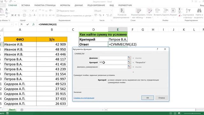The image size is (204, 115).
Task: Click OK in the function arguments dialog
Action: (x=148, y=98)
